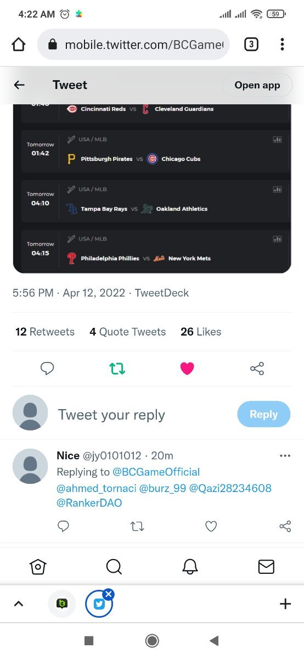Unlike the tweet with pink heart
This screenshot has height=659, width=304.
(187, 368)
